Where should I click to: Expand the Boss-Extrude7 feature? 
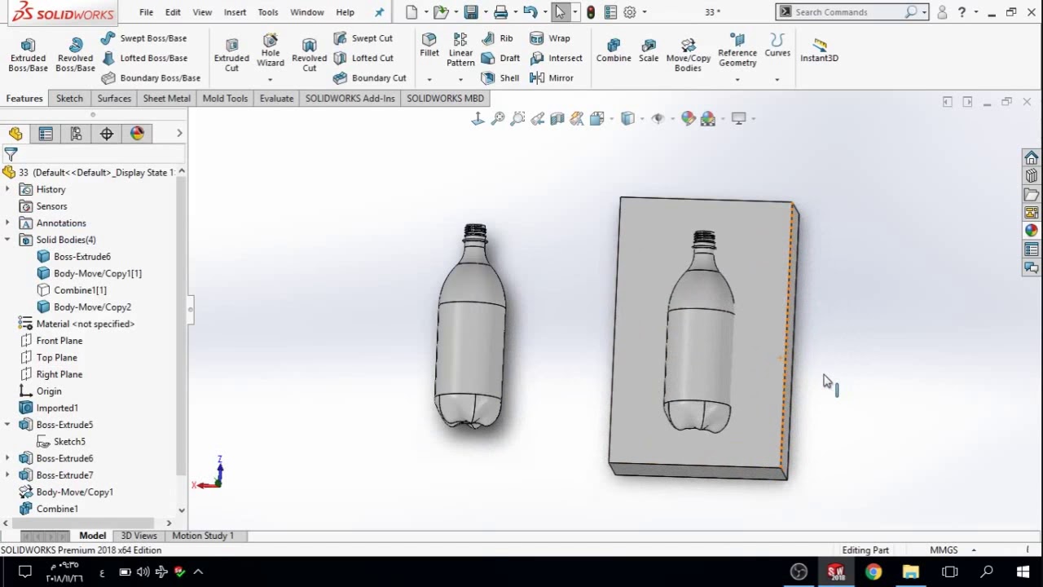click(7, 475)
